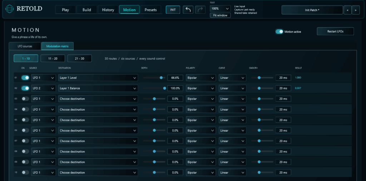Go to previous patch with left arrow
Image resolution: width=366 pixels, height=181 pixels.
[x=347, y=10]
